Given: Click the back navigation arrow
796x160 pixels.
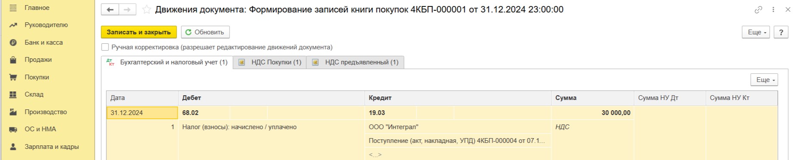Looking at the screenshot, I should 110,9.
